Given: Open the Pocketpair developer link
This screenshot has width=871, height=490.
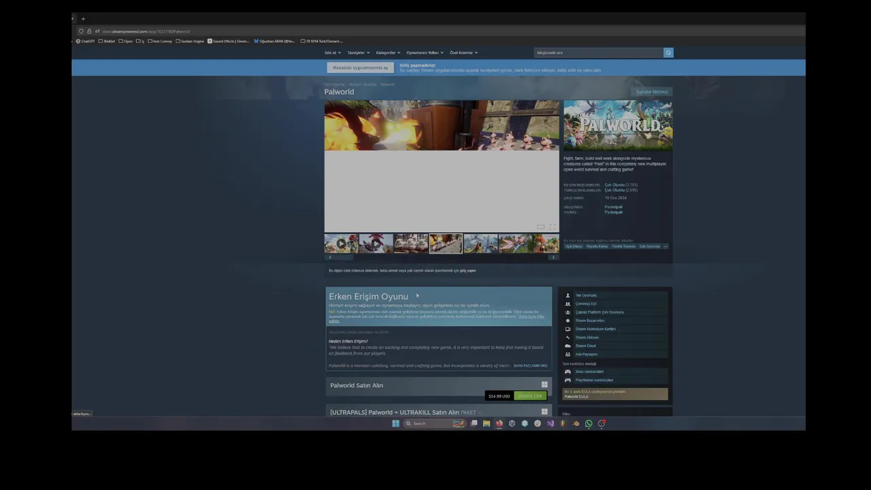Looking at the screenshot, I should coord(613,207).
